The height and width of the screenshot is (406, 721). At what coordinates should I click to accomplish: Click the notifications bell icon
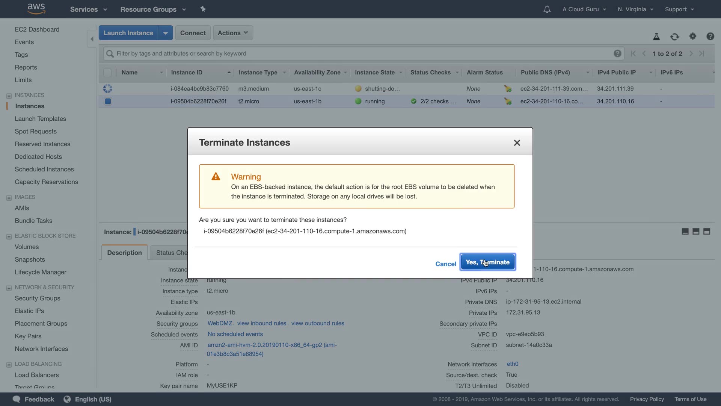(x=547, y=9)
